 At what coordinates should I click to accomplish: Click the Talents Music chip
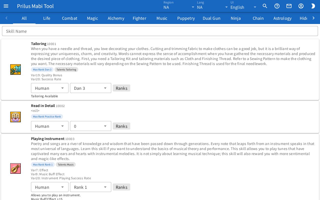coord(66,164)
